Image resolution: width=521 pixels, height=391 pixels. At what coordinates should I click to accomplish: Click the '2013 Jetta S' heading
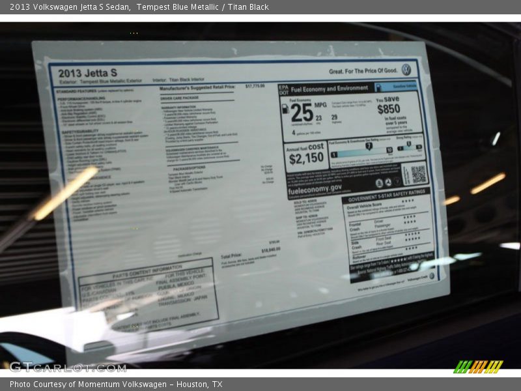(x=88, y=73)
